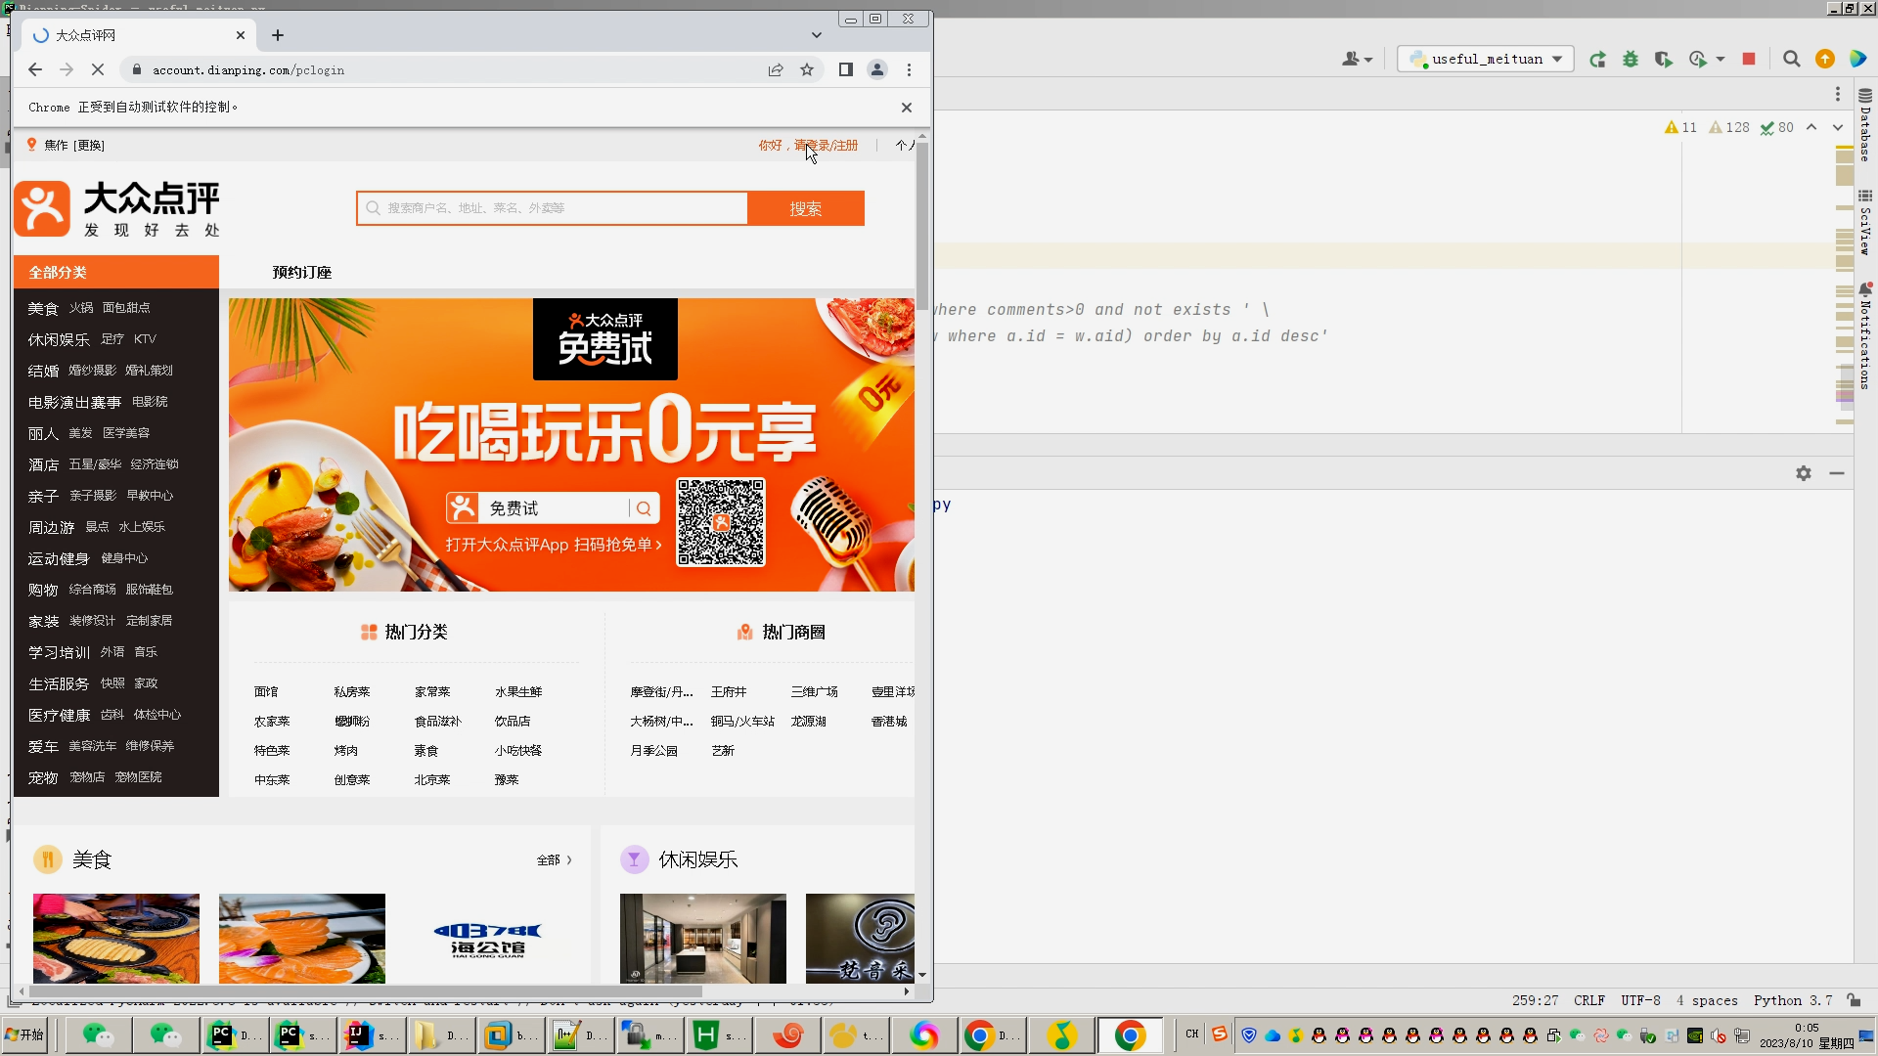The height and width of the screenshot is (1056, 1878).
Task: Click the 259:27 cursor position
Action: click(x=1535, y=1000)
